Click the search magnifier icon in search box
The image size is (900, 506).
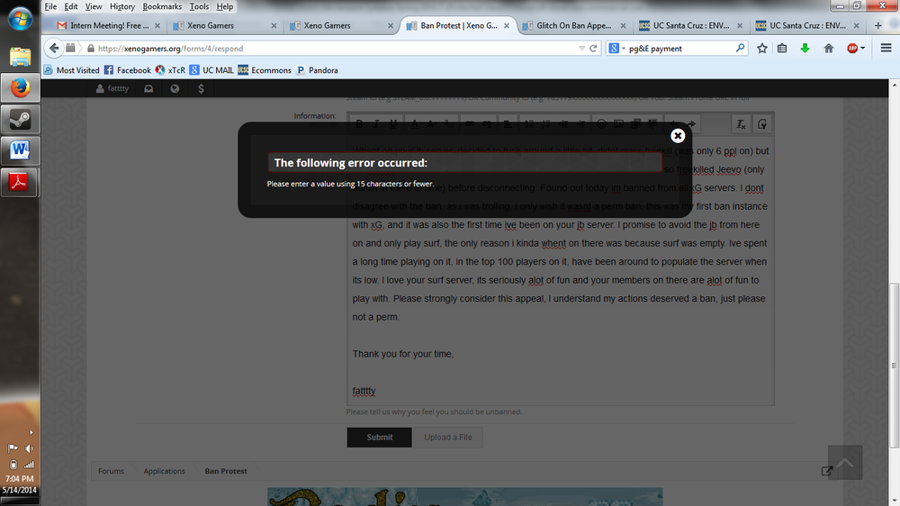[x=740, y=49]
